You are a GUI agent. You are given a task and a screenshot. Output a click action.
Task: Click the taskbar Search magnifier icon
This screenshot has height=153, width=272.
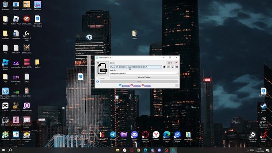coord(10,150)
